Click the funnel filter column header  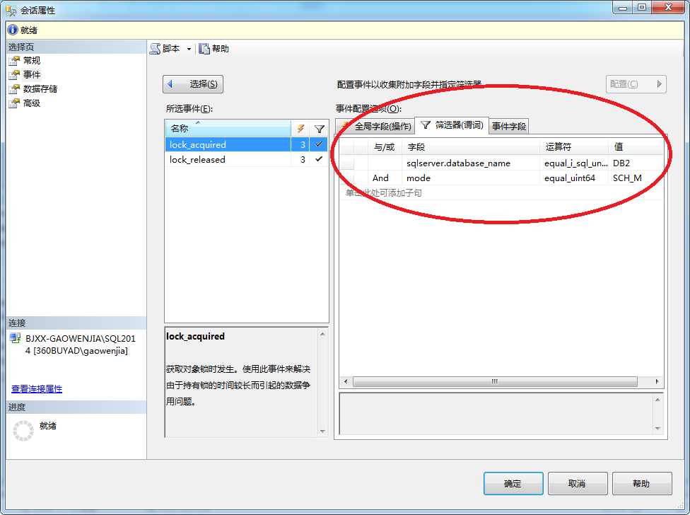pos(319,129)
